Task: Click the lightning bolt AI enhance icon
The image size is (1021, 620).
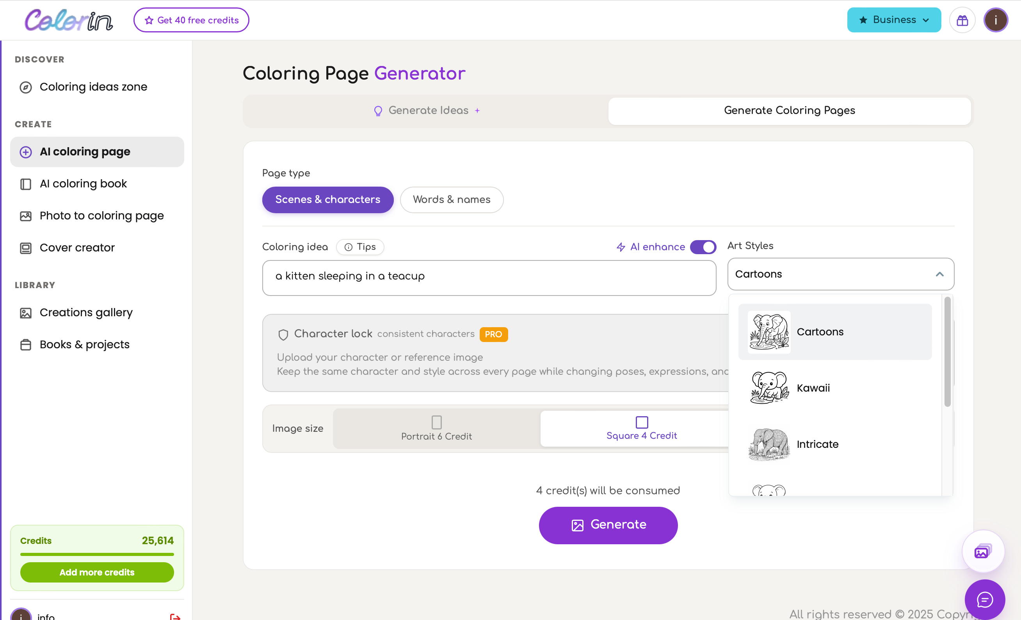Action: tap(621, 247)
